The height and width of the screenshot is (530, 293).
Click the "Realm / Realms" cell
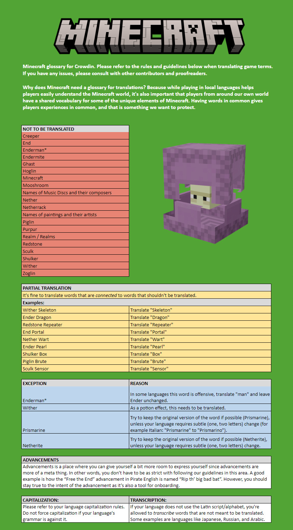point(75,237)
